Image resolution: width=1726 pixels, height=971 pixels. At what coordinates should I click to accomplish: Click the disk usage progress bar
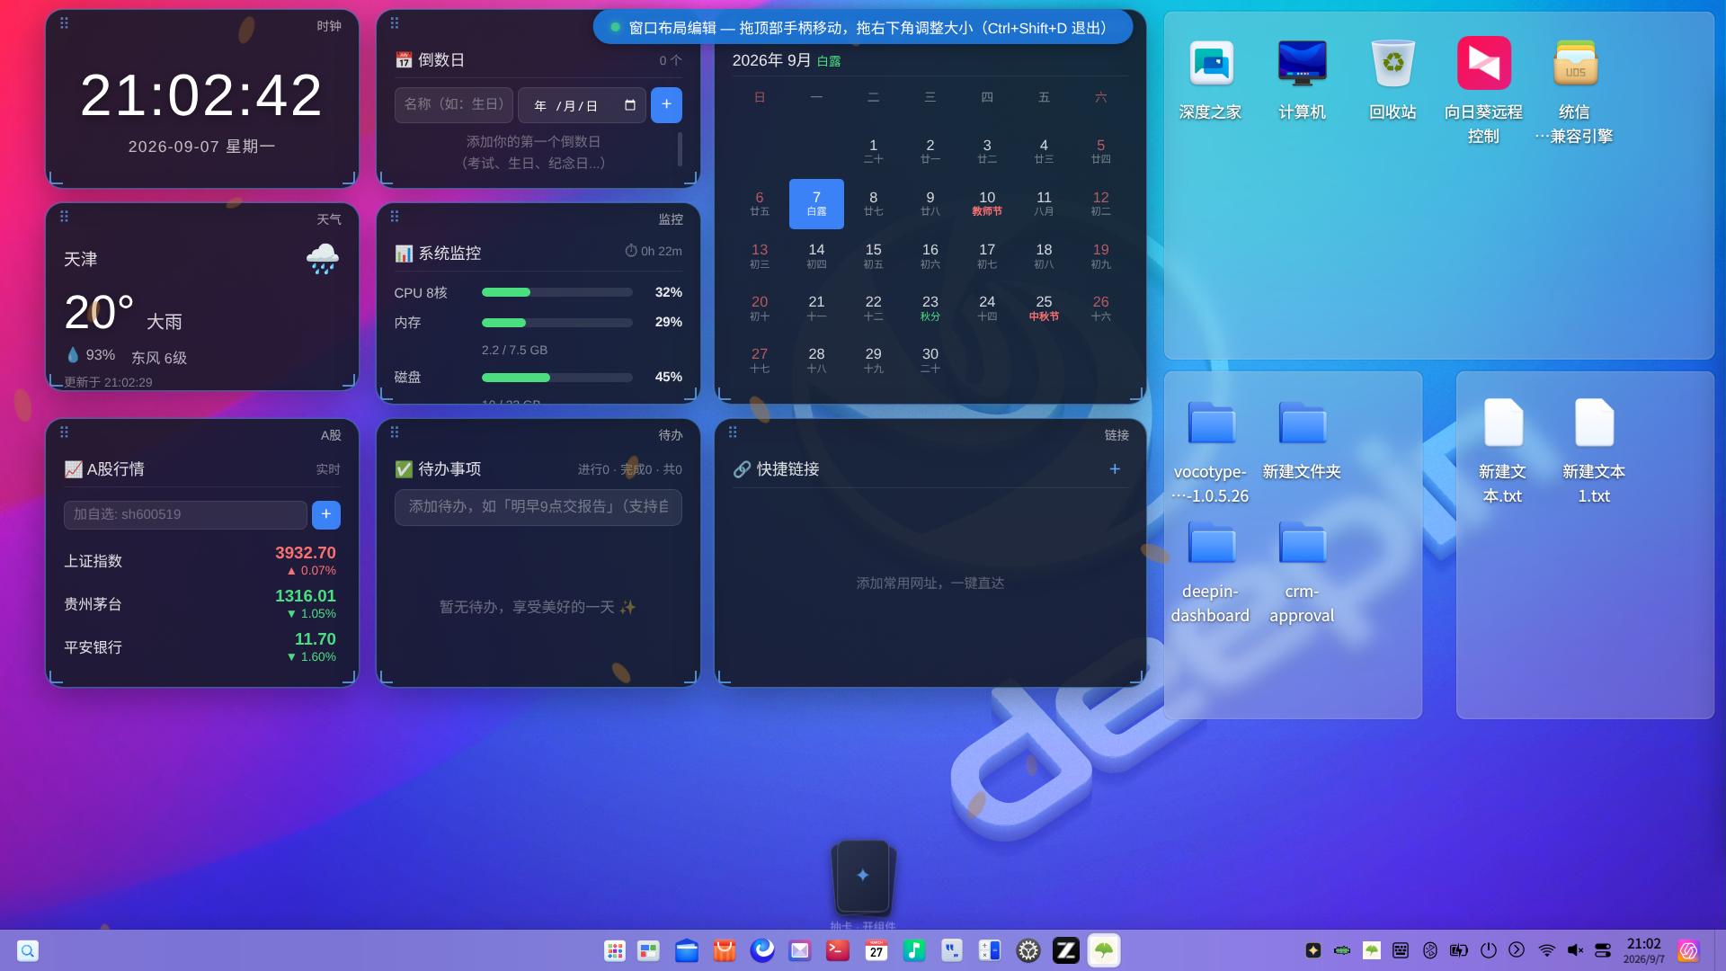(557, 378)
